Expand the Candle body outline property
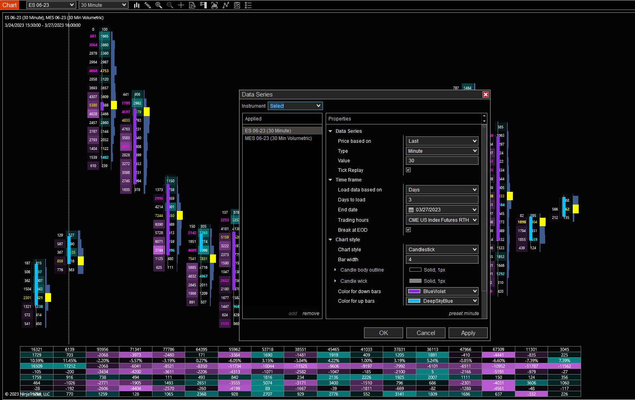This screenshot has width=635, height=400. point(335,270)
